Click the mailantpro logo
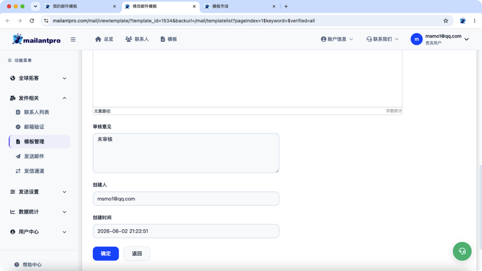This screenshot has width=482, height=271. click(x=36, y=39)
